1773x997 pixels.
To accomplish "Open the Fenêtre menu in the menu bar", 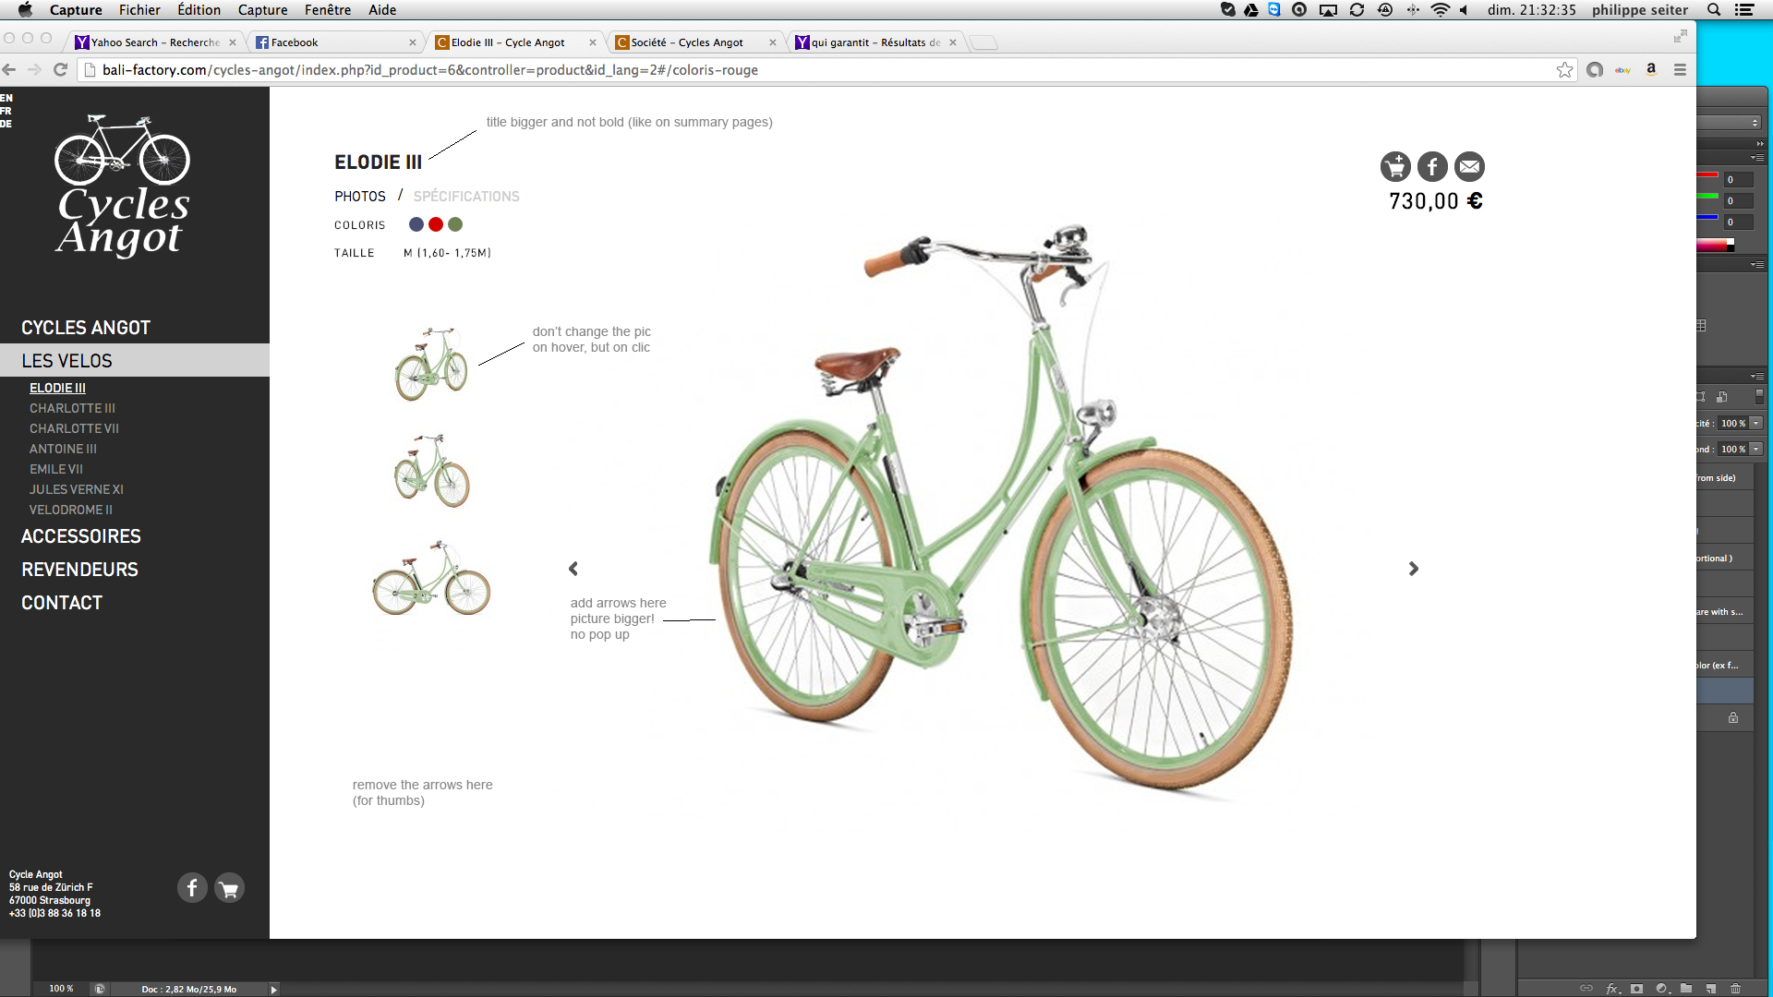I will click(x=328, y=10).
